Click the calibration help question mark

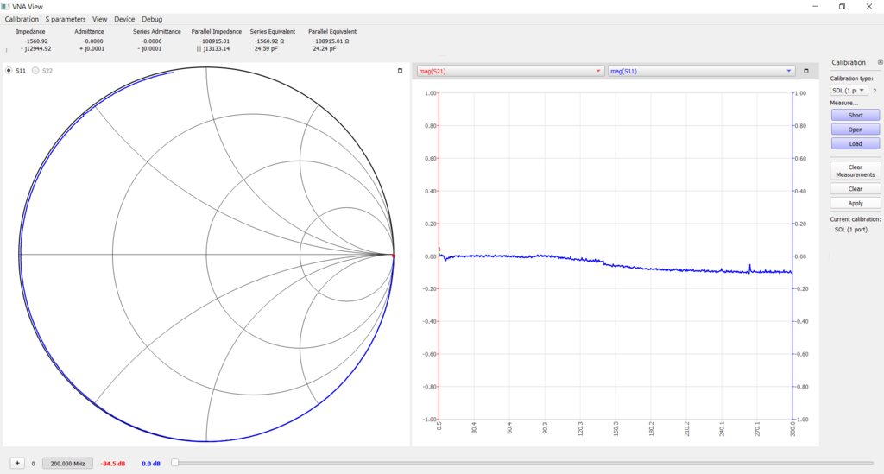coord(875,91)
